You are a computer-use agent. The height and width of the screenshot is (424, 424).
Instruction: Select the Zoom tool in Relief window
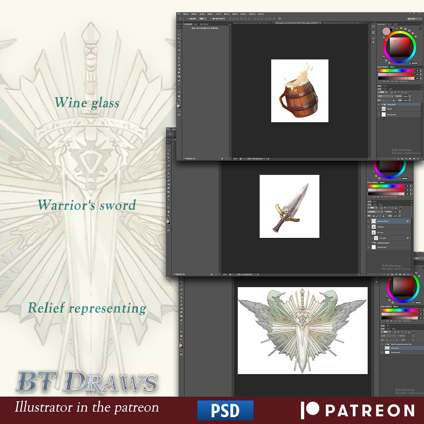click(181, 339)
